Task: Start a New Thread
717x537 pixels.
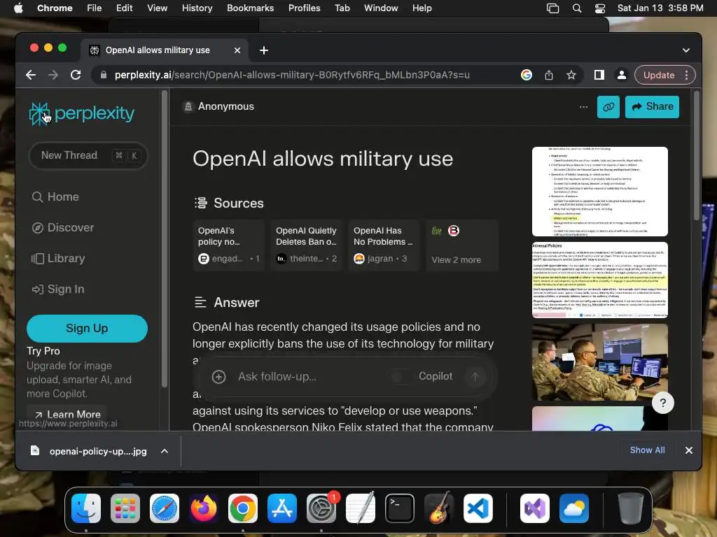Action: (88, 155)
